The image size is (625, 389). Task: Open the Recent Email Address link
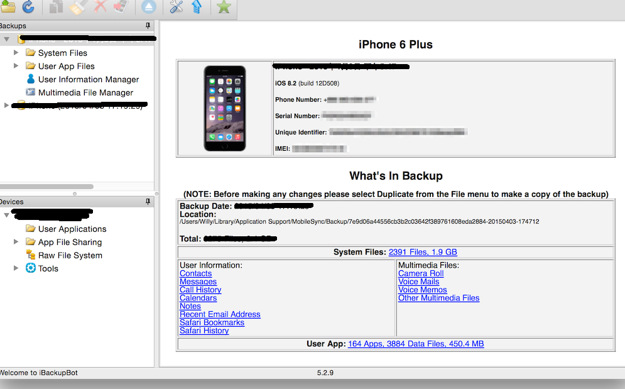220,314
